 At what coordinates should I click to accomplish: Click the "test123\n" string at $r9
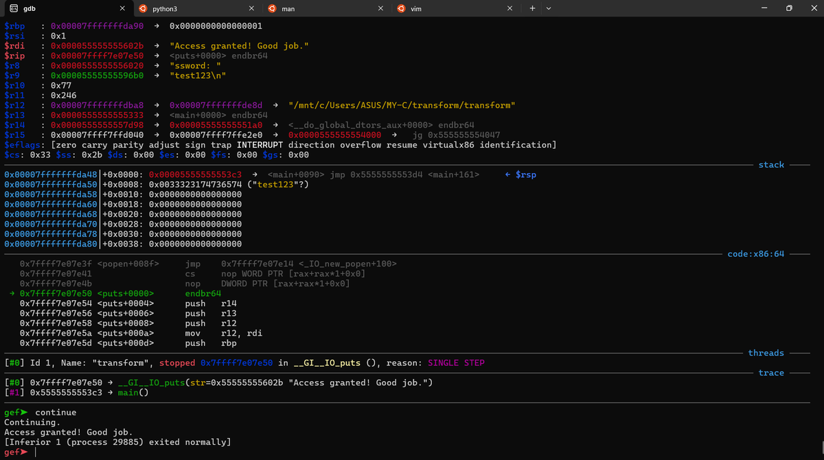(x=198, y=76)
